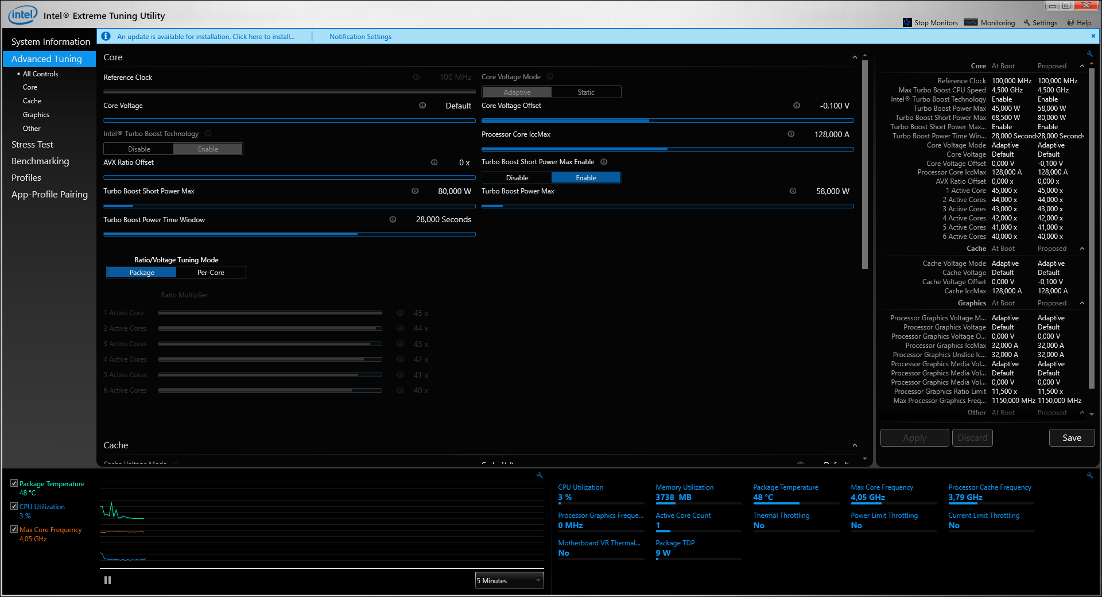This screenshot has height=597, width=1102.
Task: Select Per-Core ratio tuning mode
Action: coord(211,273)
